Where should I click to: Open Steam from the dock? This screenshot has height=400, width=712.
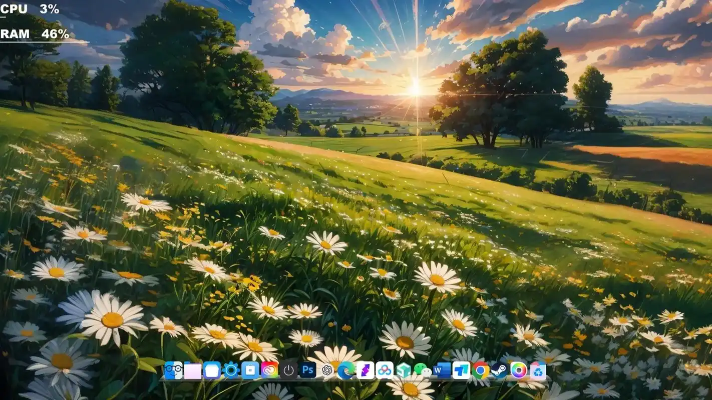click(499, 370)
